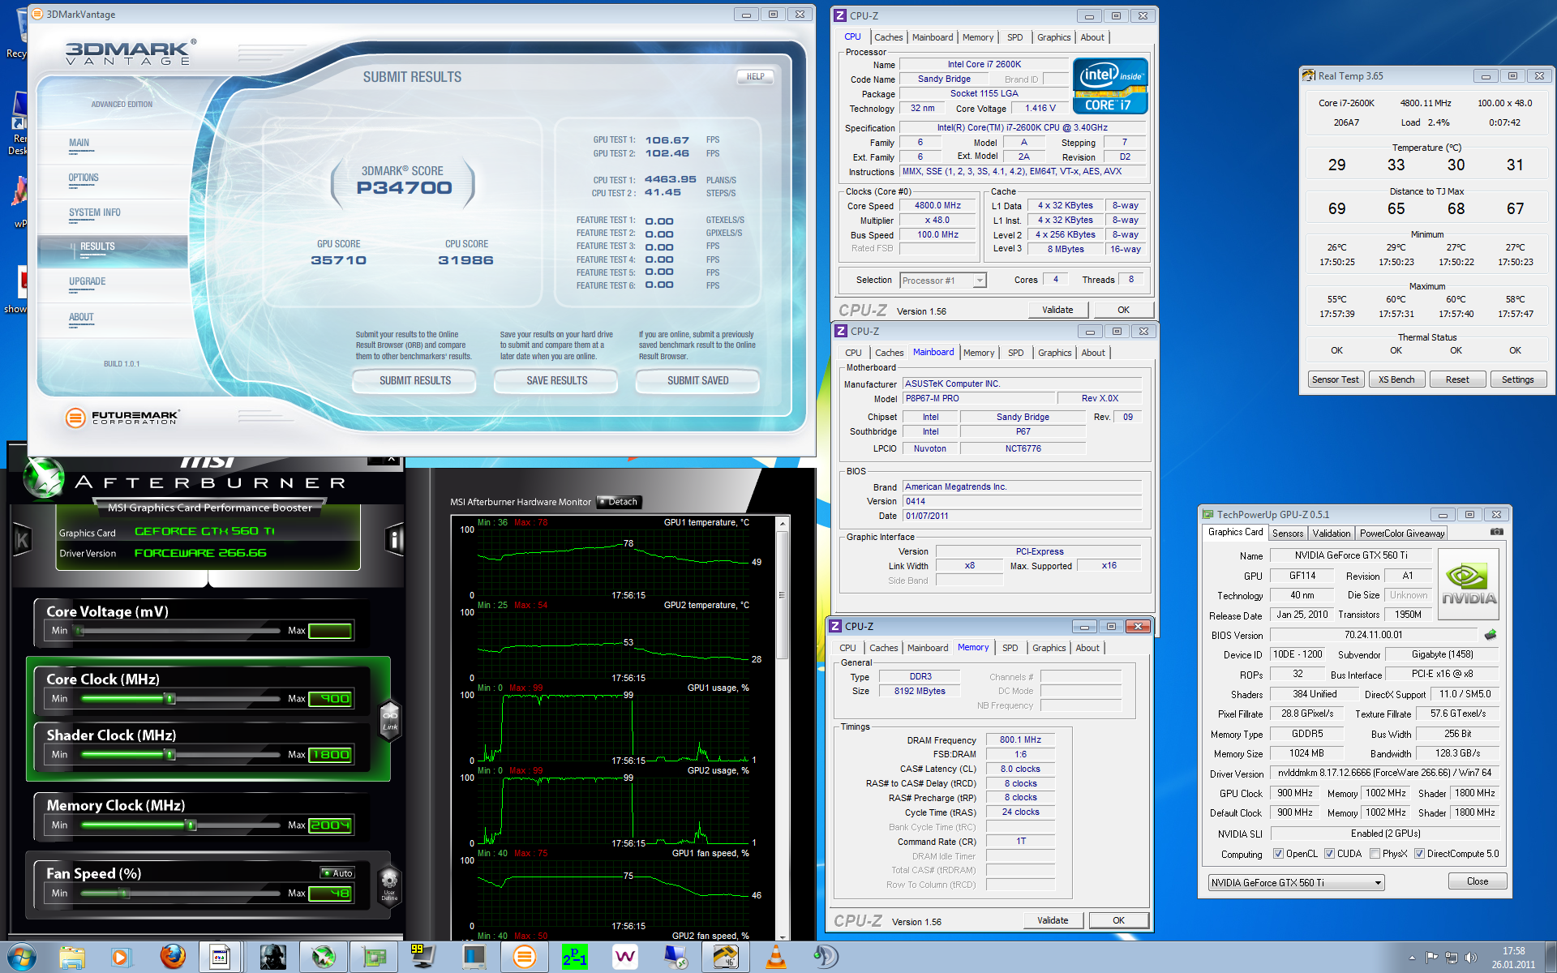Open the PowerColor Giveaway tab
The width and height of the screenshot is (1557, 973).
coord(1401,534)
